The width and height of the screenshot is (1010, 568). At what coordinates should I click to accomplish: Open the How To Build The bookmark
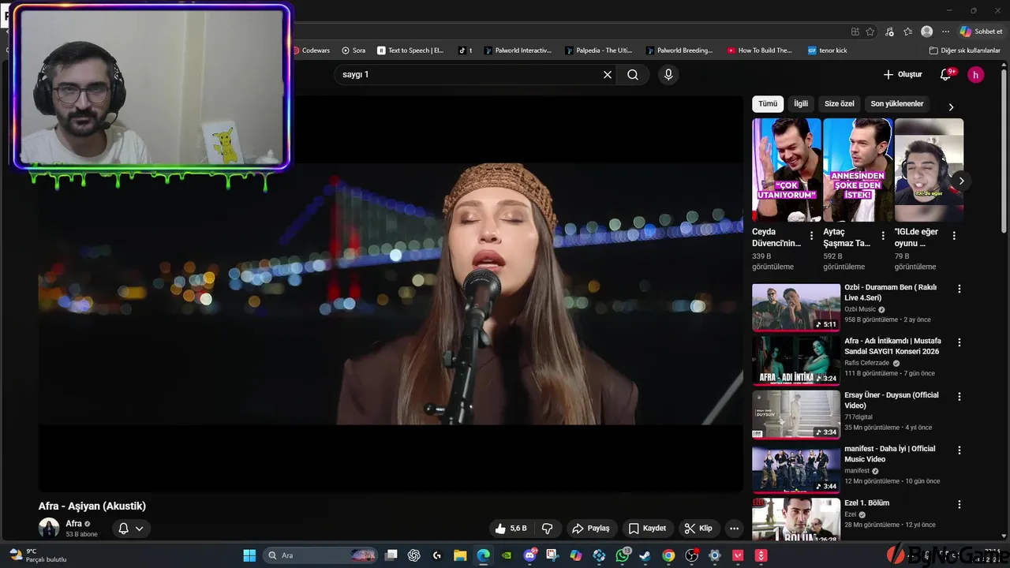click(760, 50)
